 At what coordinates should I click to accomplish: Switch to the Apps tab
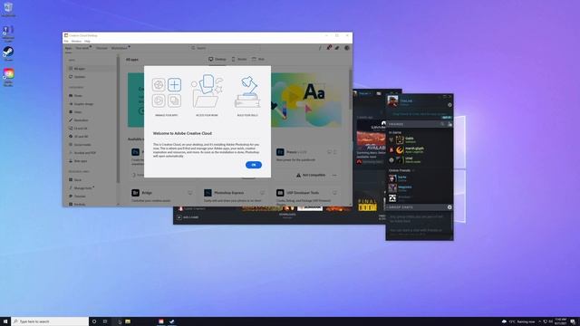pyautogui.click(x=69, y=48)
